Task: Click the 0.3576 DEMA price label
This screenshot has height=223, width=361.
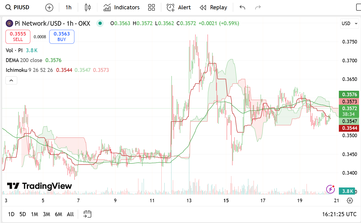Action: [349, 95]
